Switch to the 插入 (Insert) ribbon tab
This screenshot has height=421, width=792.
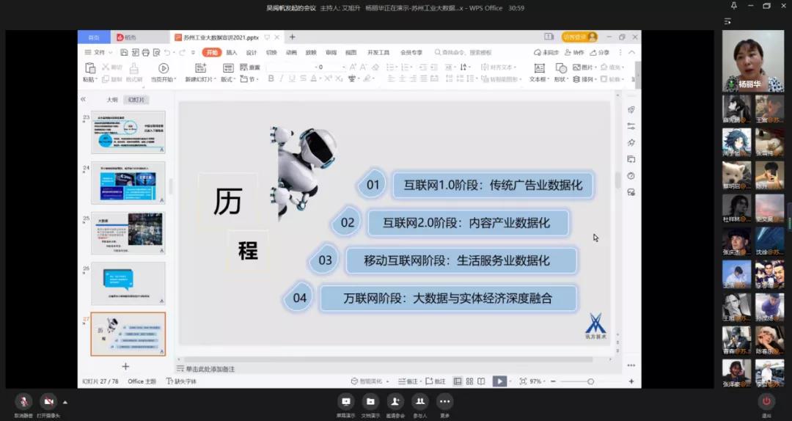(x=232, y=53)
